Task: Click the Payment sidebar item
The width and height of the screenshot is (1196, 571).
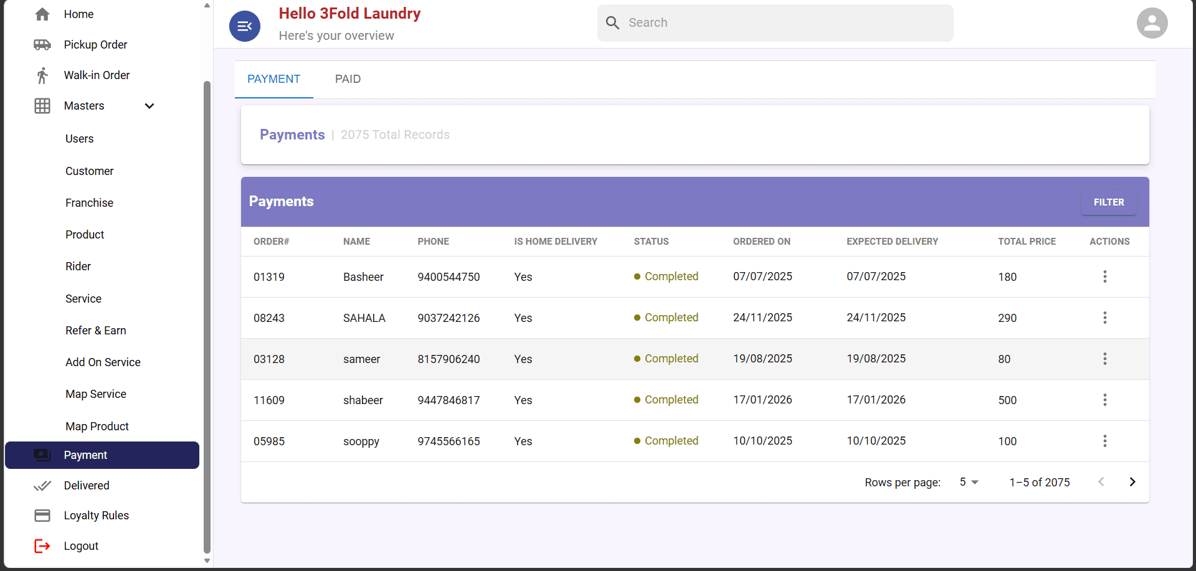Action: (x=102, y=455)
